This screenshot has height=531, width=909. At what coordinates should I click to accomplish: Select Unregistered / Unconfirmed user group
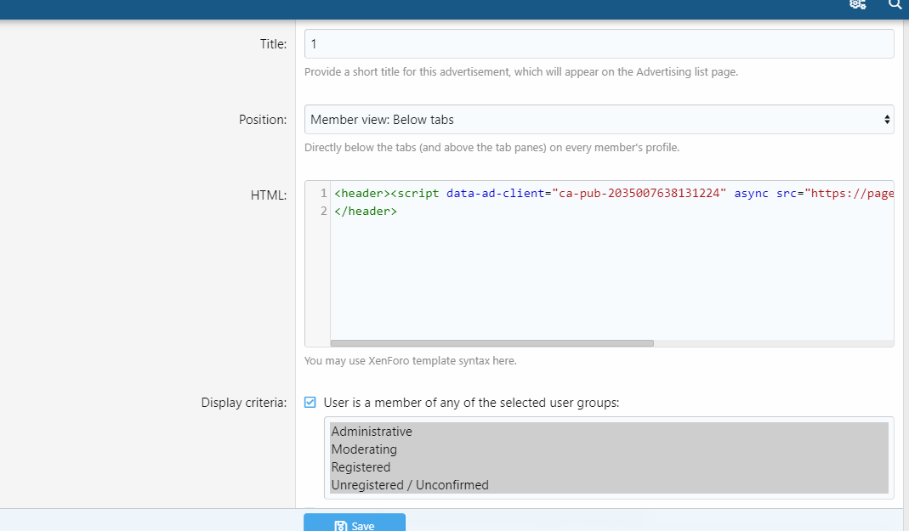coord(410,485)
